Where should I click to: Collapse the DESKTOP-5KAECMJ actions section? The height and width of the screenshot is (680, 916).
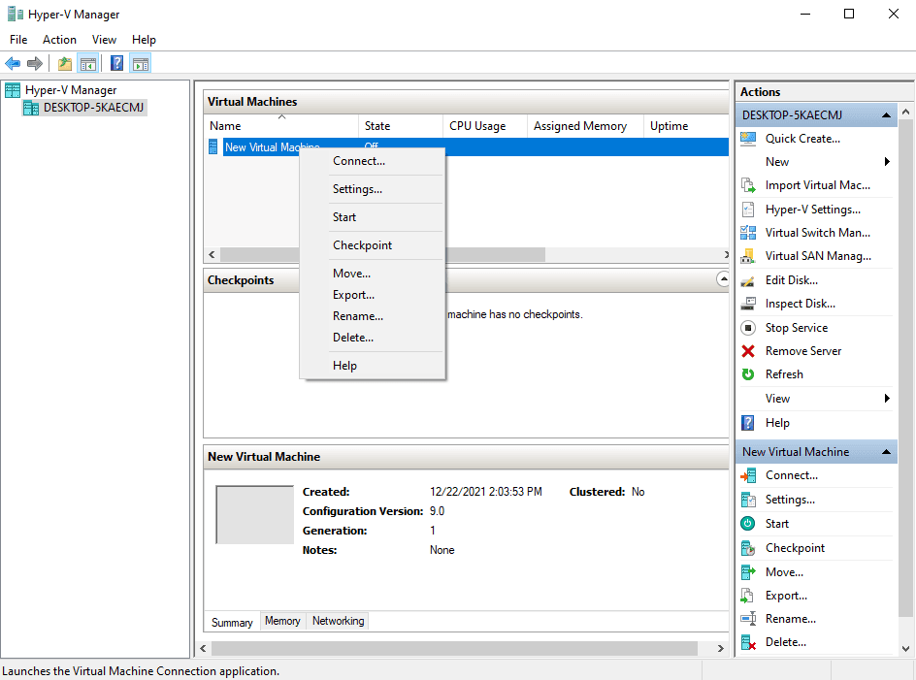(x=886, y=115)
